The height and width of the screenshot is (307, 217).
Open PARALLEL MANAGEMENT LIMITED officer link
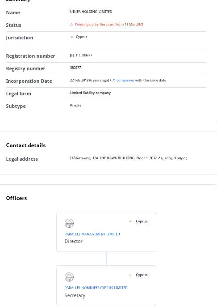tap(92, 234)
